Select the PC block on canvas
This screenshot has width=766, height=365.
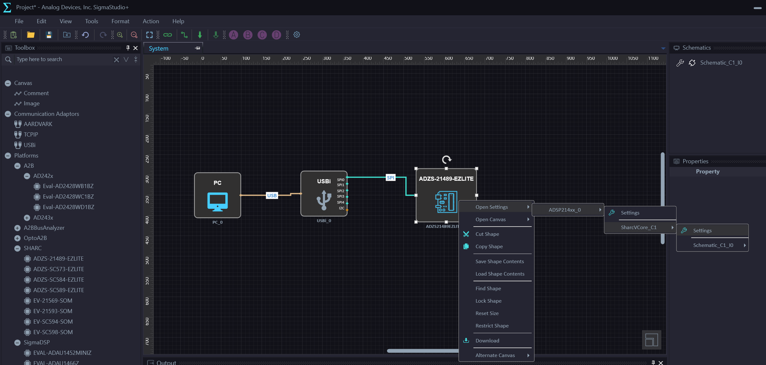pos(217,195)
